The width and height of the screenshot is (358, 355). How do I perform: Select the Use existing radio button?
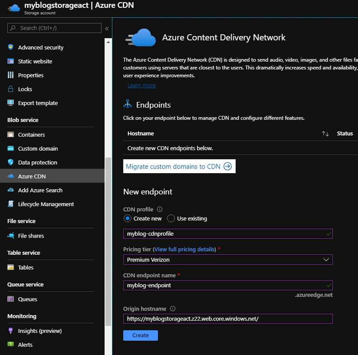171,218
